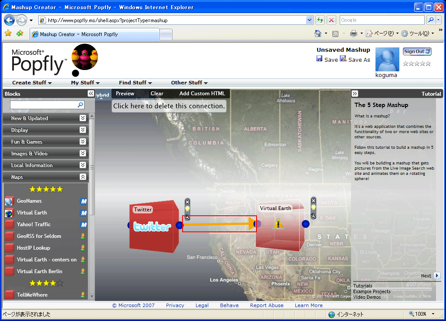Open the Create Stuff menu

(x=32, y=83)
